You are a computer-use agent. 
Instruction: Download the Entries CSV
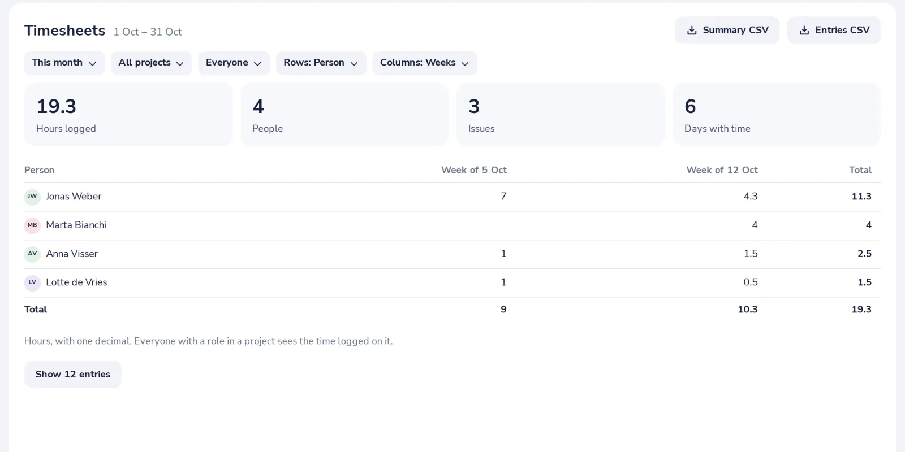coord(834,30)
